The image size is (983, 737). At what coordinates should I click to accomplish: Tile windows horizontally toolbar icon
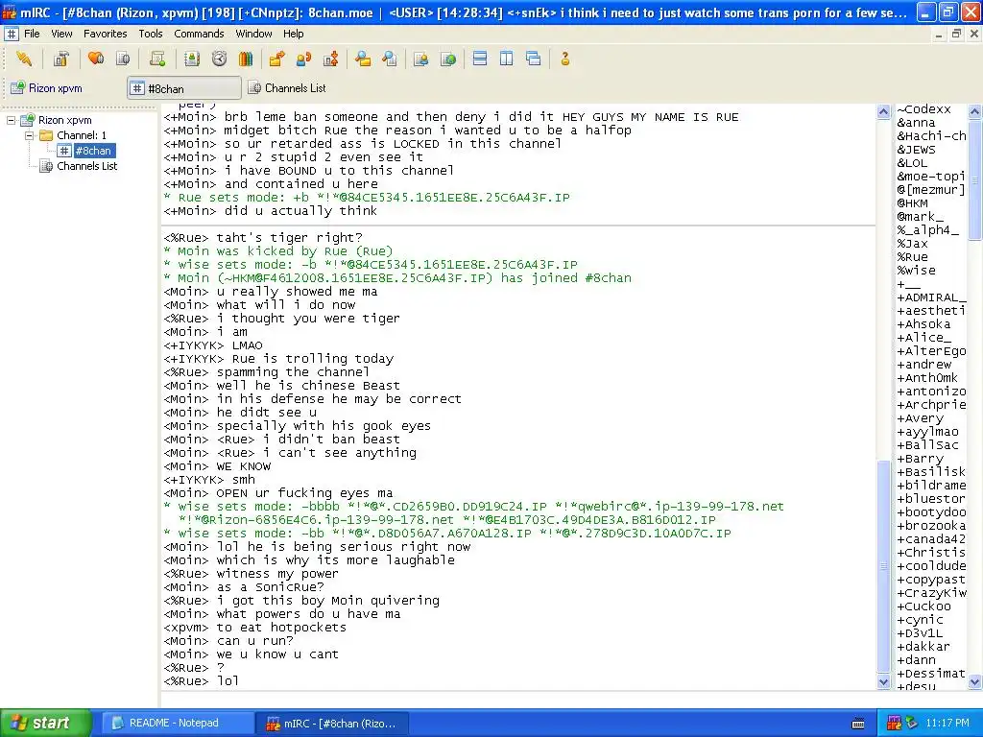[480, 59]
